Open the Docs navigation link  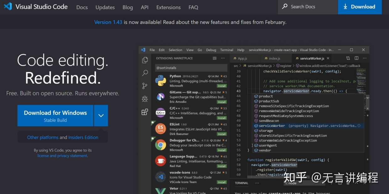coord(82,7)
